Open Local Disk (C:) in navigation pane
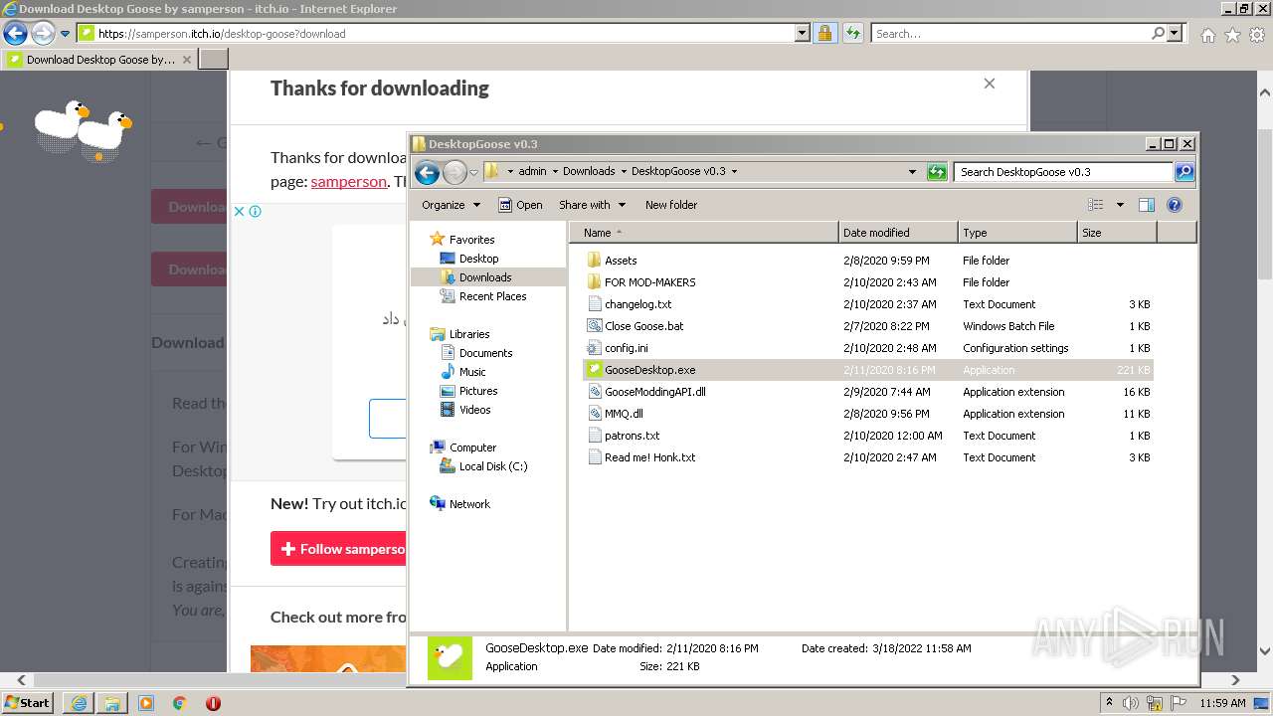1273x716 pixels. (493, 466)
